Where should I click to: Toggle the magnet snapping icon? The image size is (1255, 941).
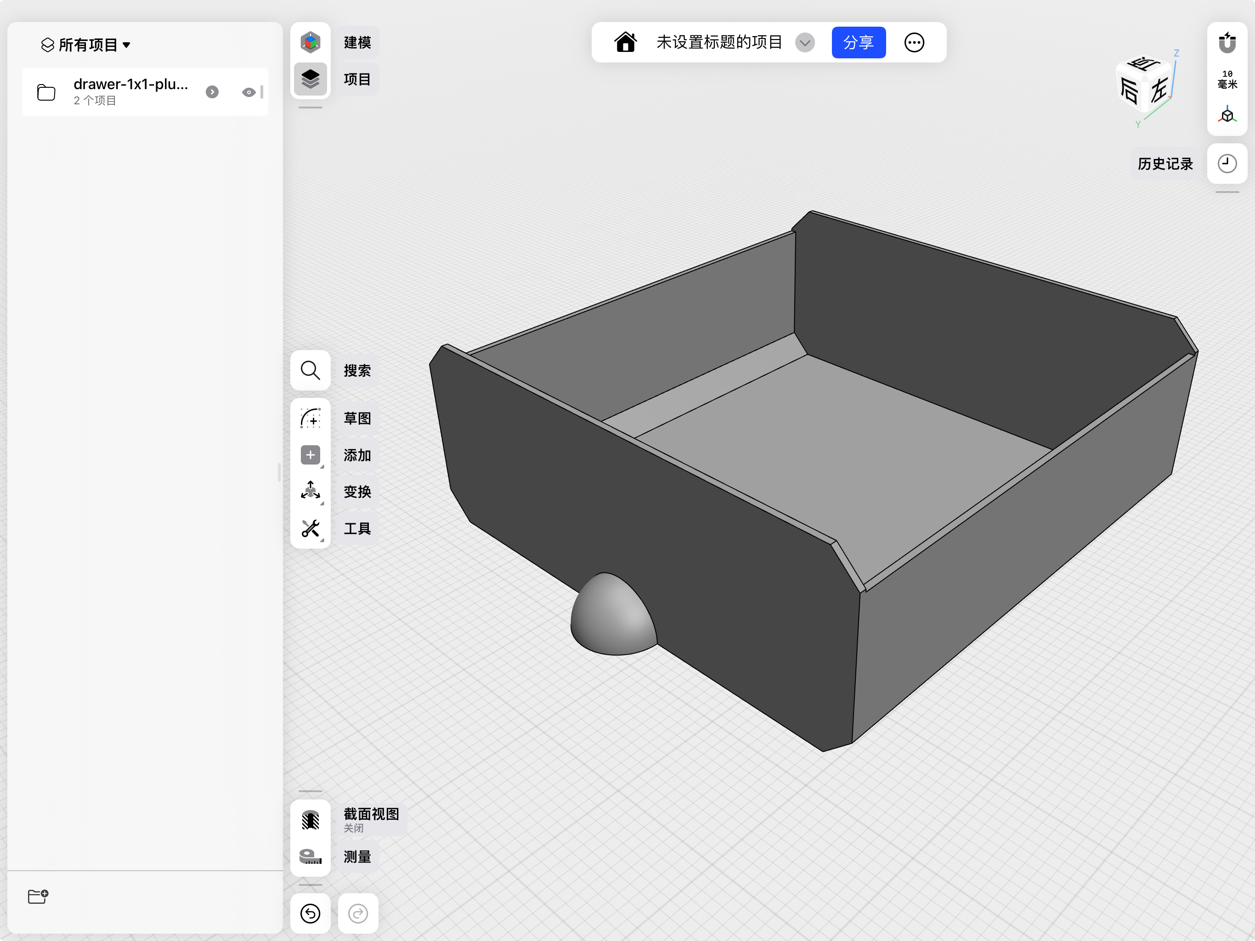[x=1227, y=43]
